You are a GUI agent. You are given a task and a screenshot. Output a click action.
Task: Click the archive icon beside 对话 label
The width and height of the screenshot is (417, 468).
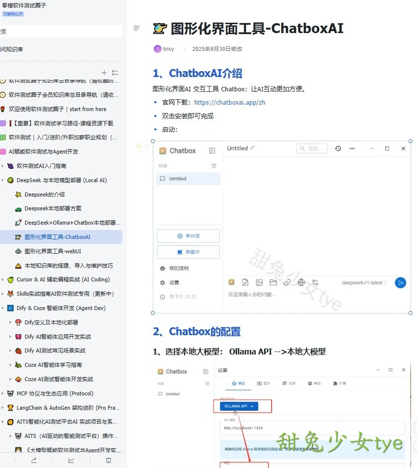pos(214,166)
